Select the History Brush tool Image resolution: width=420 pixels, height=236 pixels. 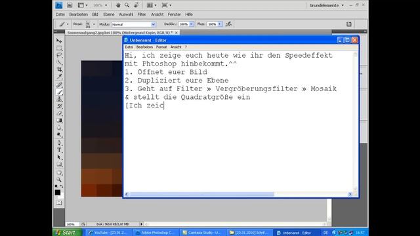[x=59, y=106]
